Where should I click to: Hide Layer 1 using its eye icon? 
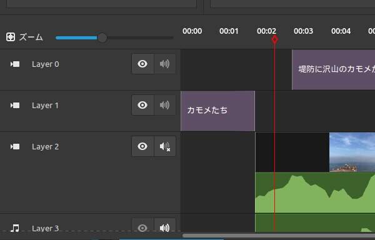(142, 105)
